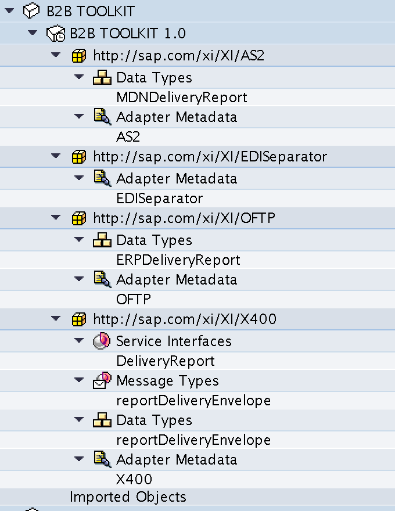Click the Adapter Metadata icon under X400 namespace
The image size is (395, 511).
point(102,459)
